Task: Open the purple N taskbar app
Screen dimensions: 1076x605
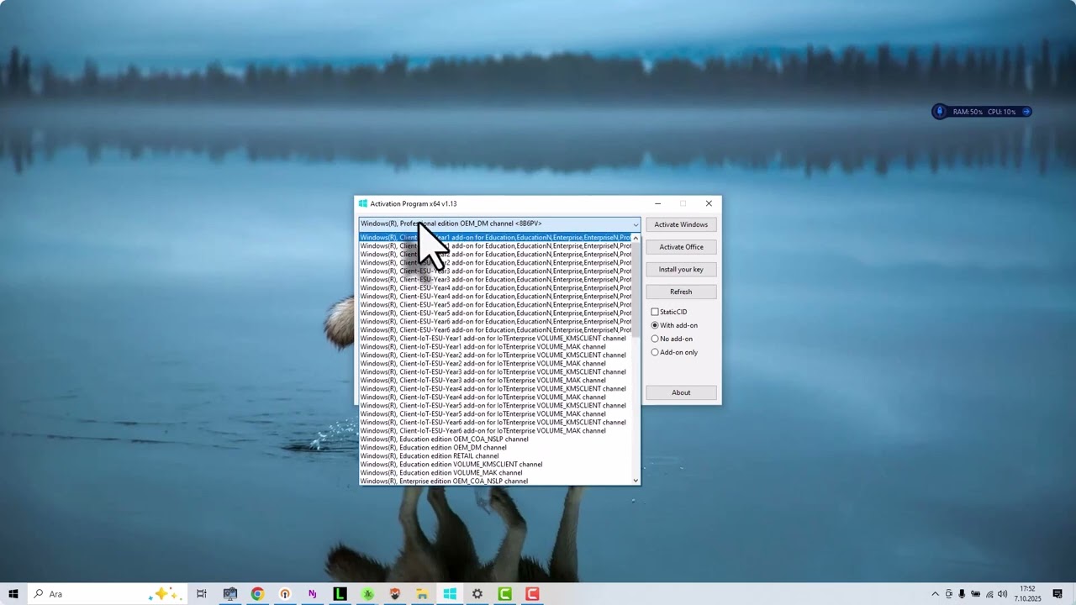Action: 312,594
